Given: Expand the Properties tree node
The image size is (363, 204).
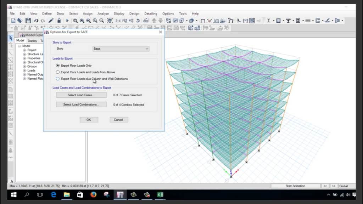Looking at the screenshot, I should click(x=25, y=58).
